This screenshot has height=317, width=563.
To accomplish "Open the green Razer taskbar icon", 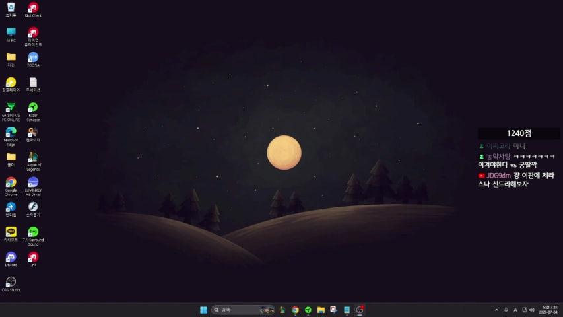I will coord(308,310).
